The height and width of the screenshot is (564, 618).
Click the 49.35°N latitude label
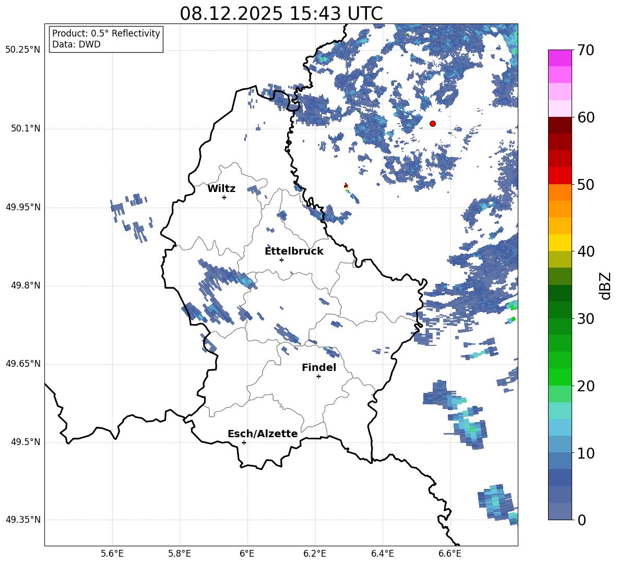[x=23, y=520]
